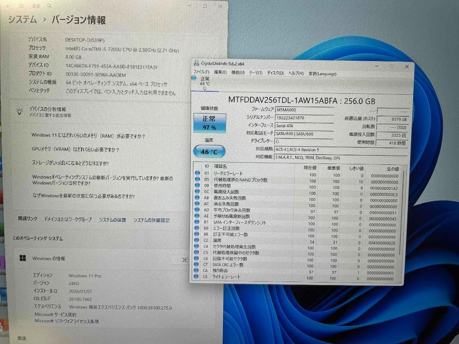Click the status dot for 残り寿命 row
The width and height of the screenshot is (459, 344).
pos(196,271)
